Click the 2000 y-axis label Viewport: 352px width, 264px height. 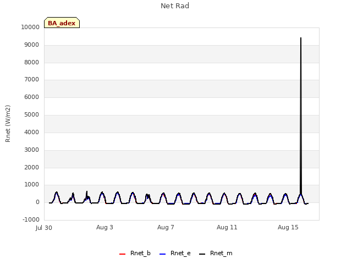[32, 167]
